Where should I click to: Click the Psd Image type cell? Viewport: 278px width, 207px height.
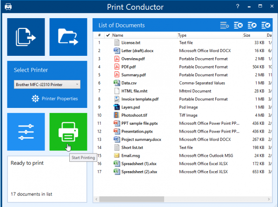188,107
